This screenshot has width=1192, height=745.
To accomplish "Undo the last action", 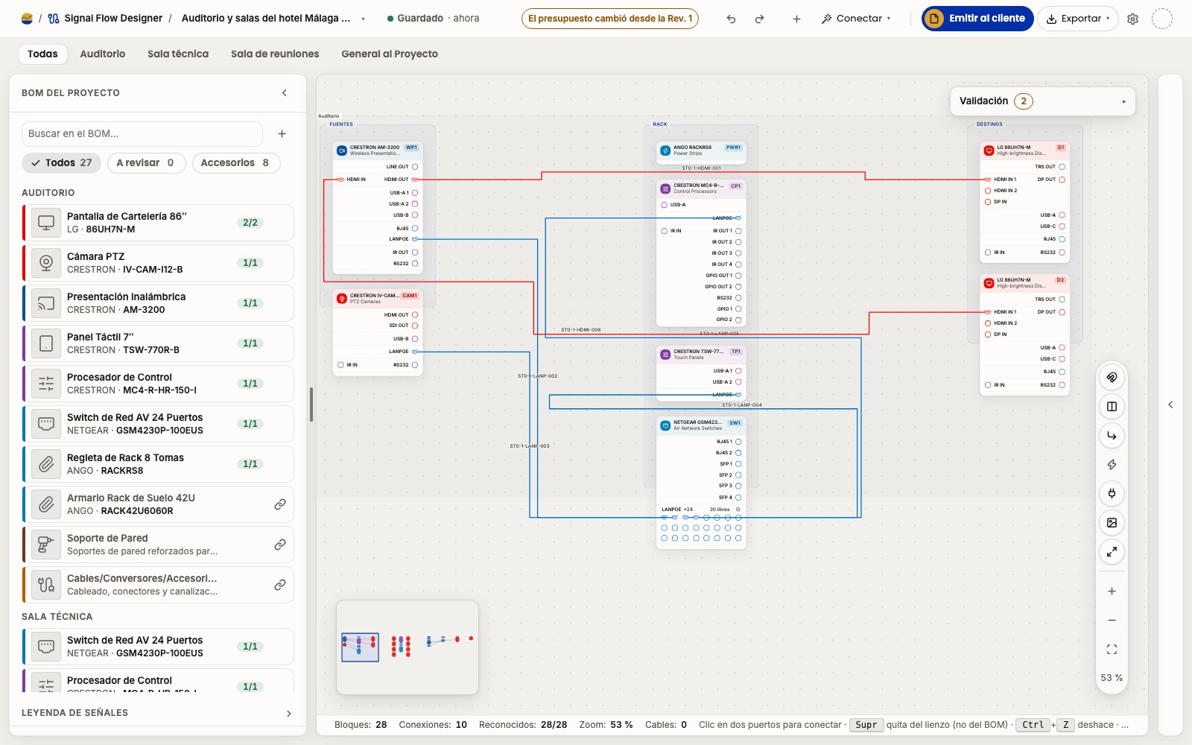I will pos(731,19).
